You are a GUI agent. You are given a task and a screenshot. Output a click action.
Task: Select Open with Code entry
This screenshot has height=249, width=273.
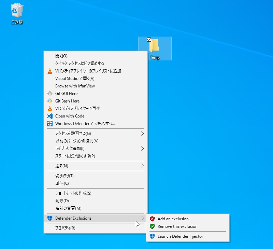96,116
